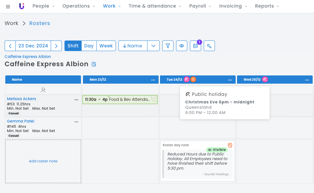Screen dimensions: 314x193
Task: Open the 11:30a - 4p shift card
Action: (118, 99)
